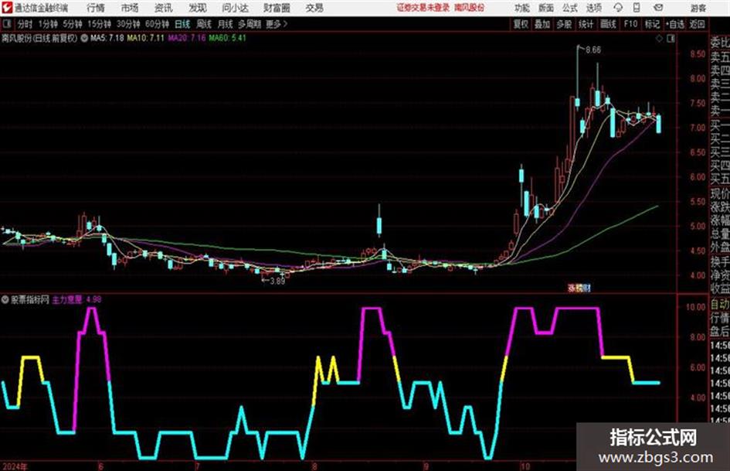730x471 pixels.
Task: Switch to 分时 period tab
Action: pyautogui.click(x=25, y=24)
